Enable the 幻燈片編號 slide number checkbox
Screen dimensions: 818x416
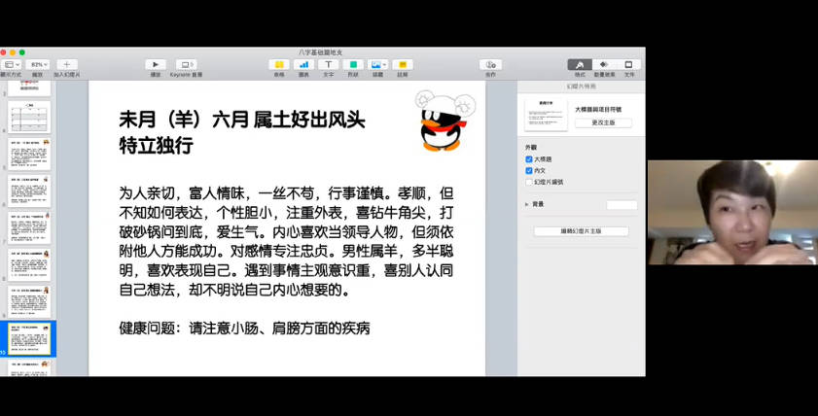529,182
